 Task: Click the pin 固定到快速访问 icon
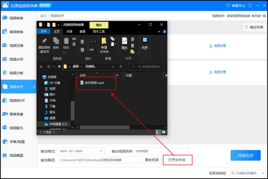point(44,41)
